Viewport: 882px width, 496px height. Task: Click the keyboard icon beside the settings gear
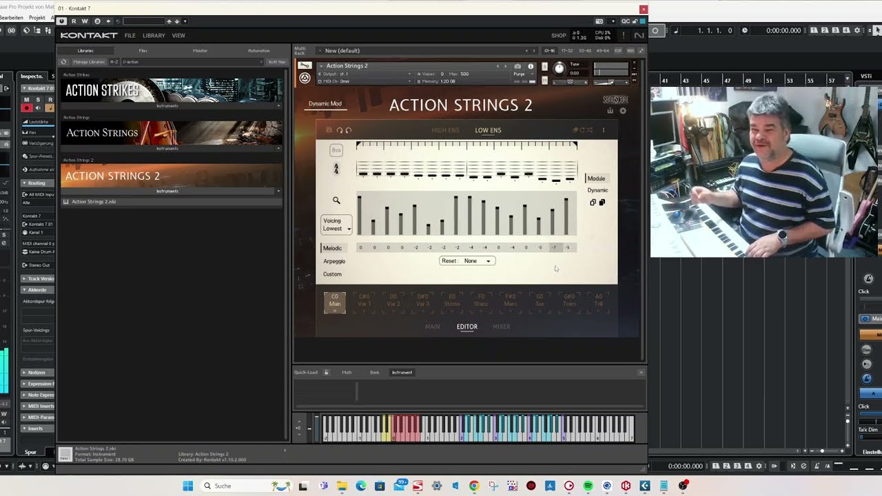tap(610, 110)
